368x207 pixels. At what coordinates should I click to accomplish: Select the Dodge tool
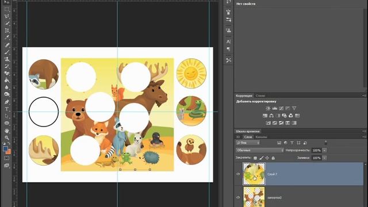[x=7, y=94]
